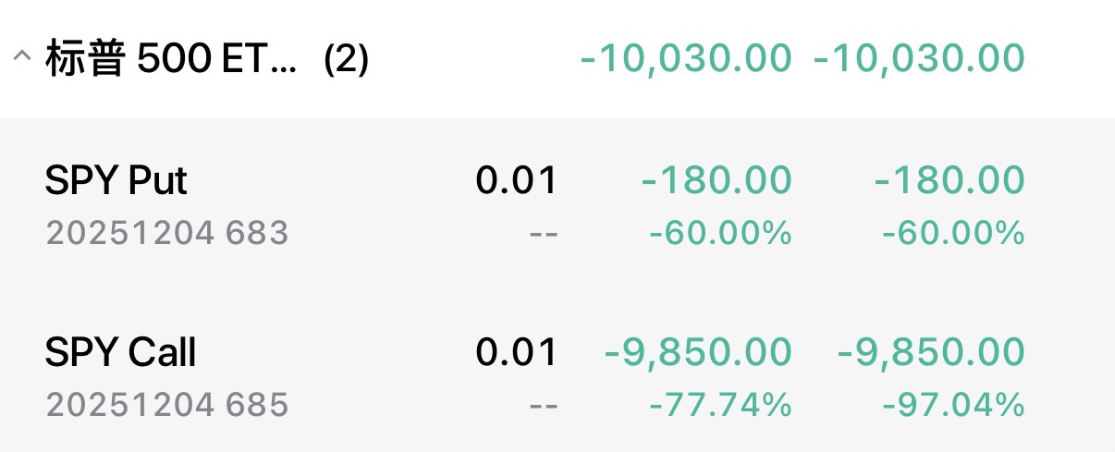Click the -97.04% loss percentage
This screenshot has height=452, width=1115.
(953, 405)
